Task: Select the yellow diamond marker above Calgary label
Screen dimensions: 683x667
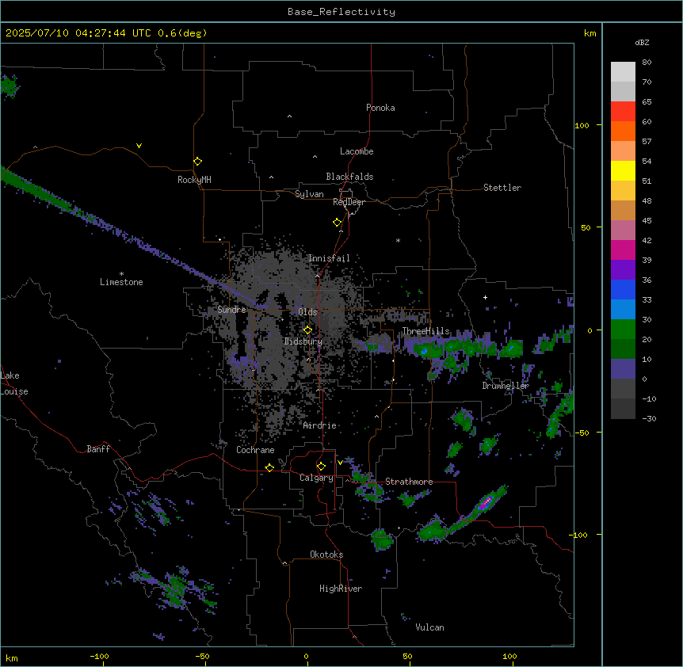Action: click(x=321, y=467)
